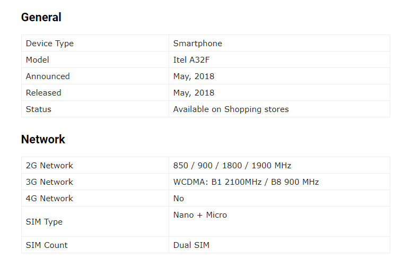This screenshot has height=258, width=393.
Task: Click the Released row label
Action: point(43,92)
